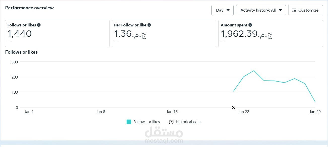Select the Per Follow or like metric card

point(164,33)
